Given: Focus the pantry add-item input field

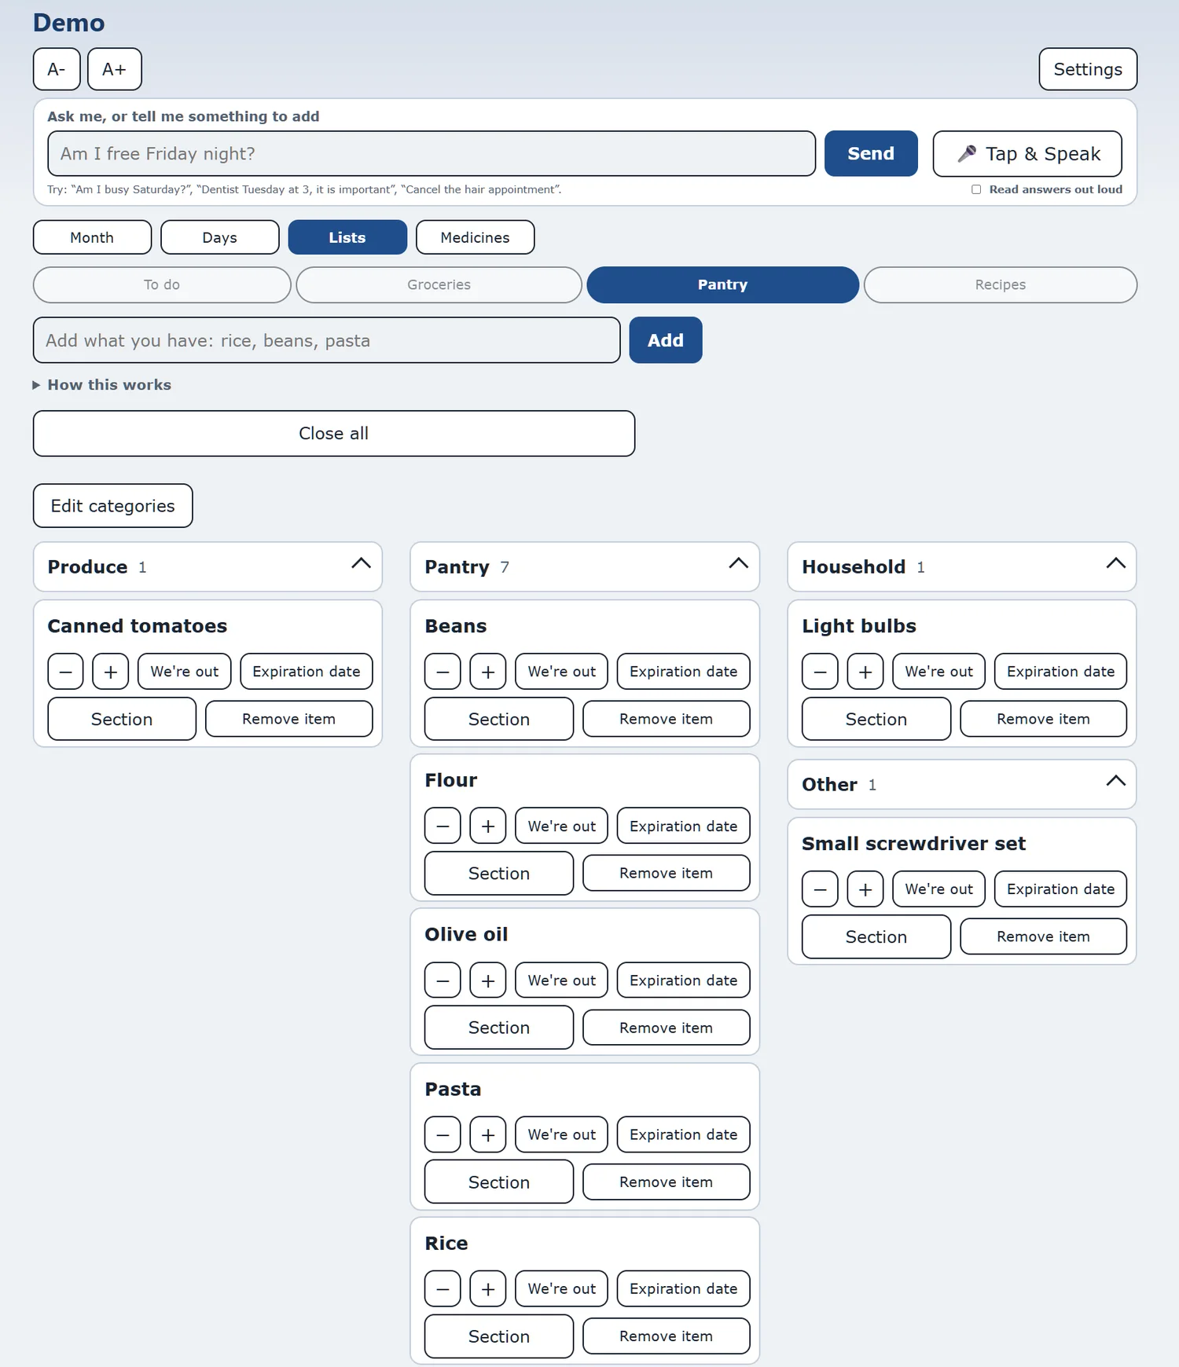Looking at the screenshot, I should pos(327,340).
